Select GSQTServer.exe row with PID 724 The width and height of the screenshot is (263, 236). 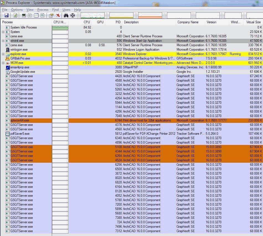131,222
